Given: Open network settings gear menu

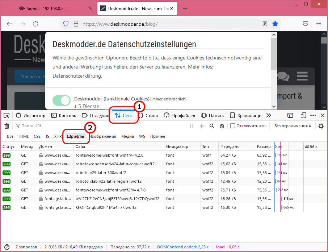Looking at the screenshot, I should coord(321,126).
